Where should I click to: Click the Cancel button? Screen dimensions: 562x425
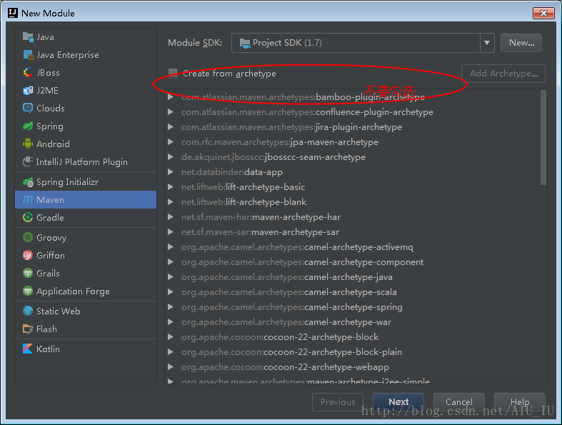tap(458, 401)
